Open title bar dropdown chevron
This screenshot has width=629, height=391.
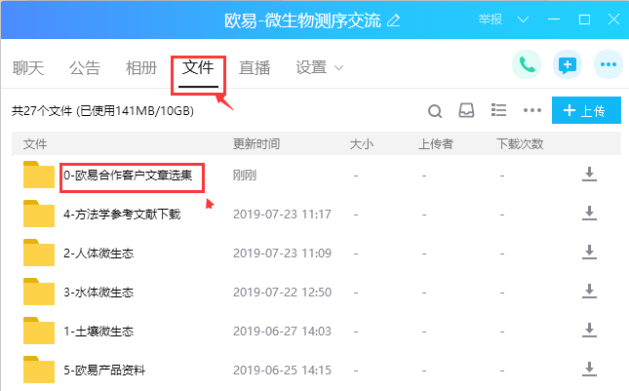pyautogui.click(x=523, y=20)
